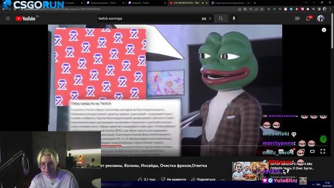Switch player to theater mode
This screenshot has width=334, height=188.
click(x=312, y=151)
